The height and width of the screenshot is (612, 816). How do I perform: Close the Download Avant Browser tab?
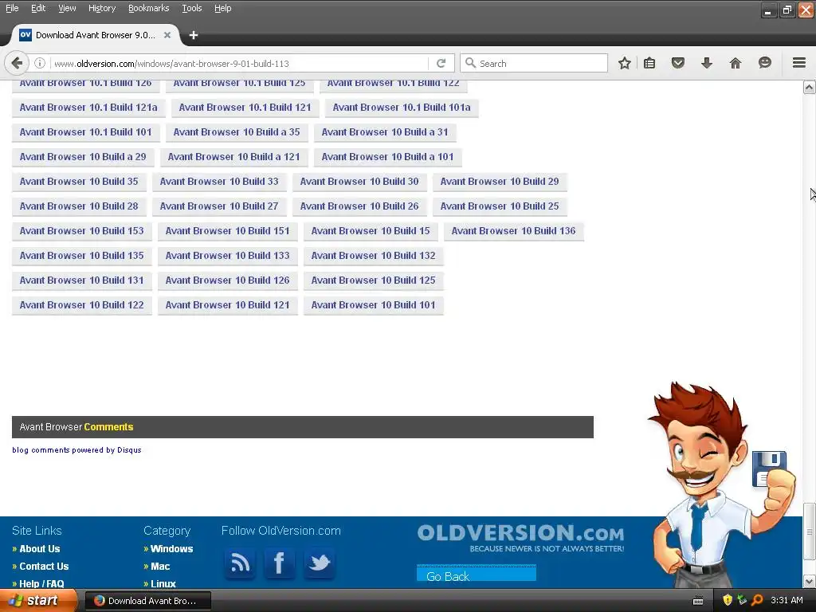pyautogui.click(x=167, y=35)
